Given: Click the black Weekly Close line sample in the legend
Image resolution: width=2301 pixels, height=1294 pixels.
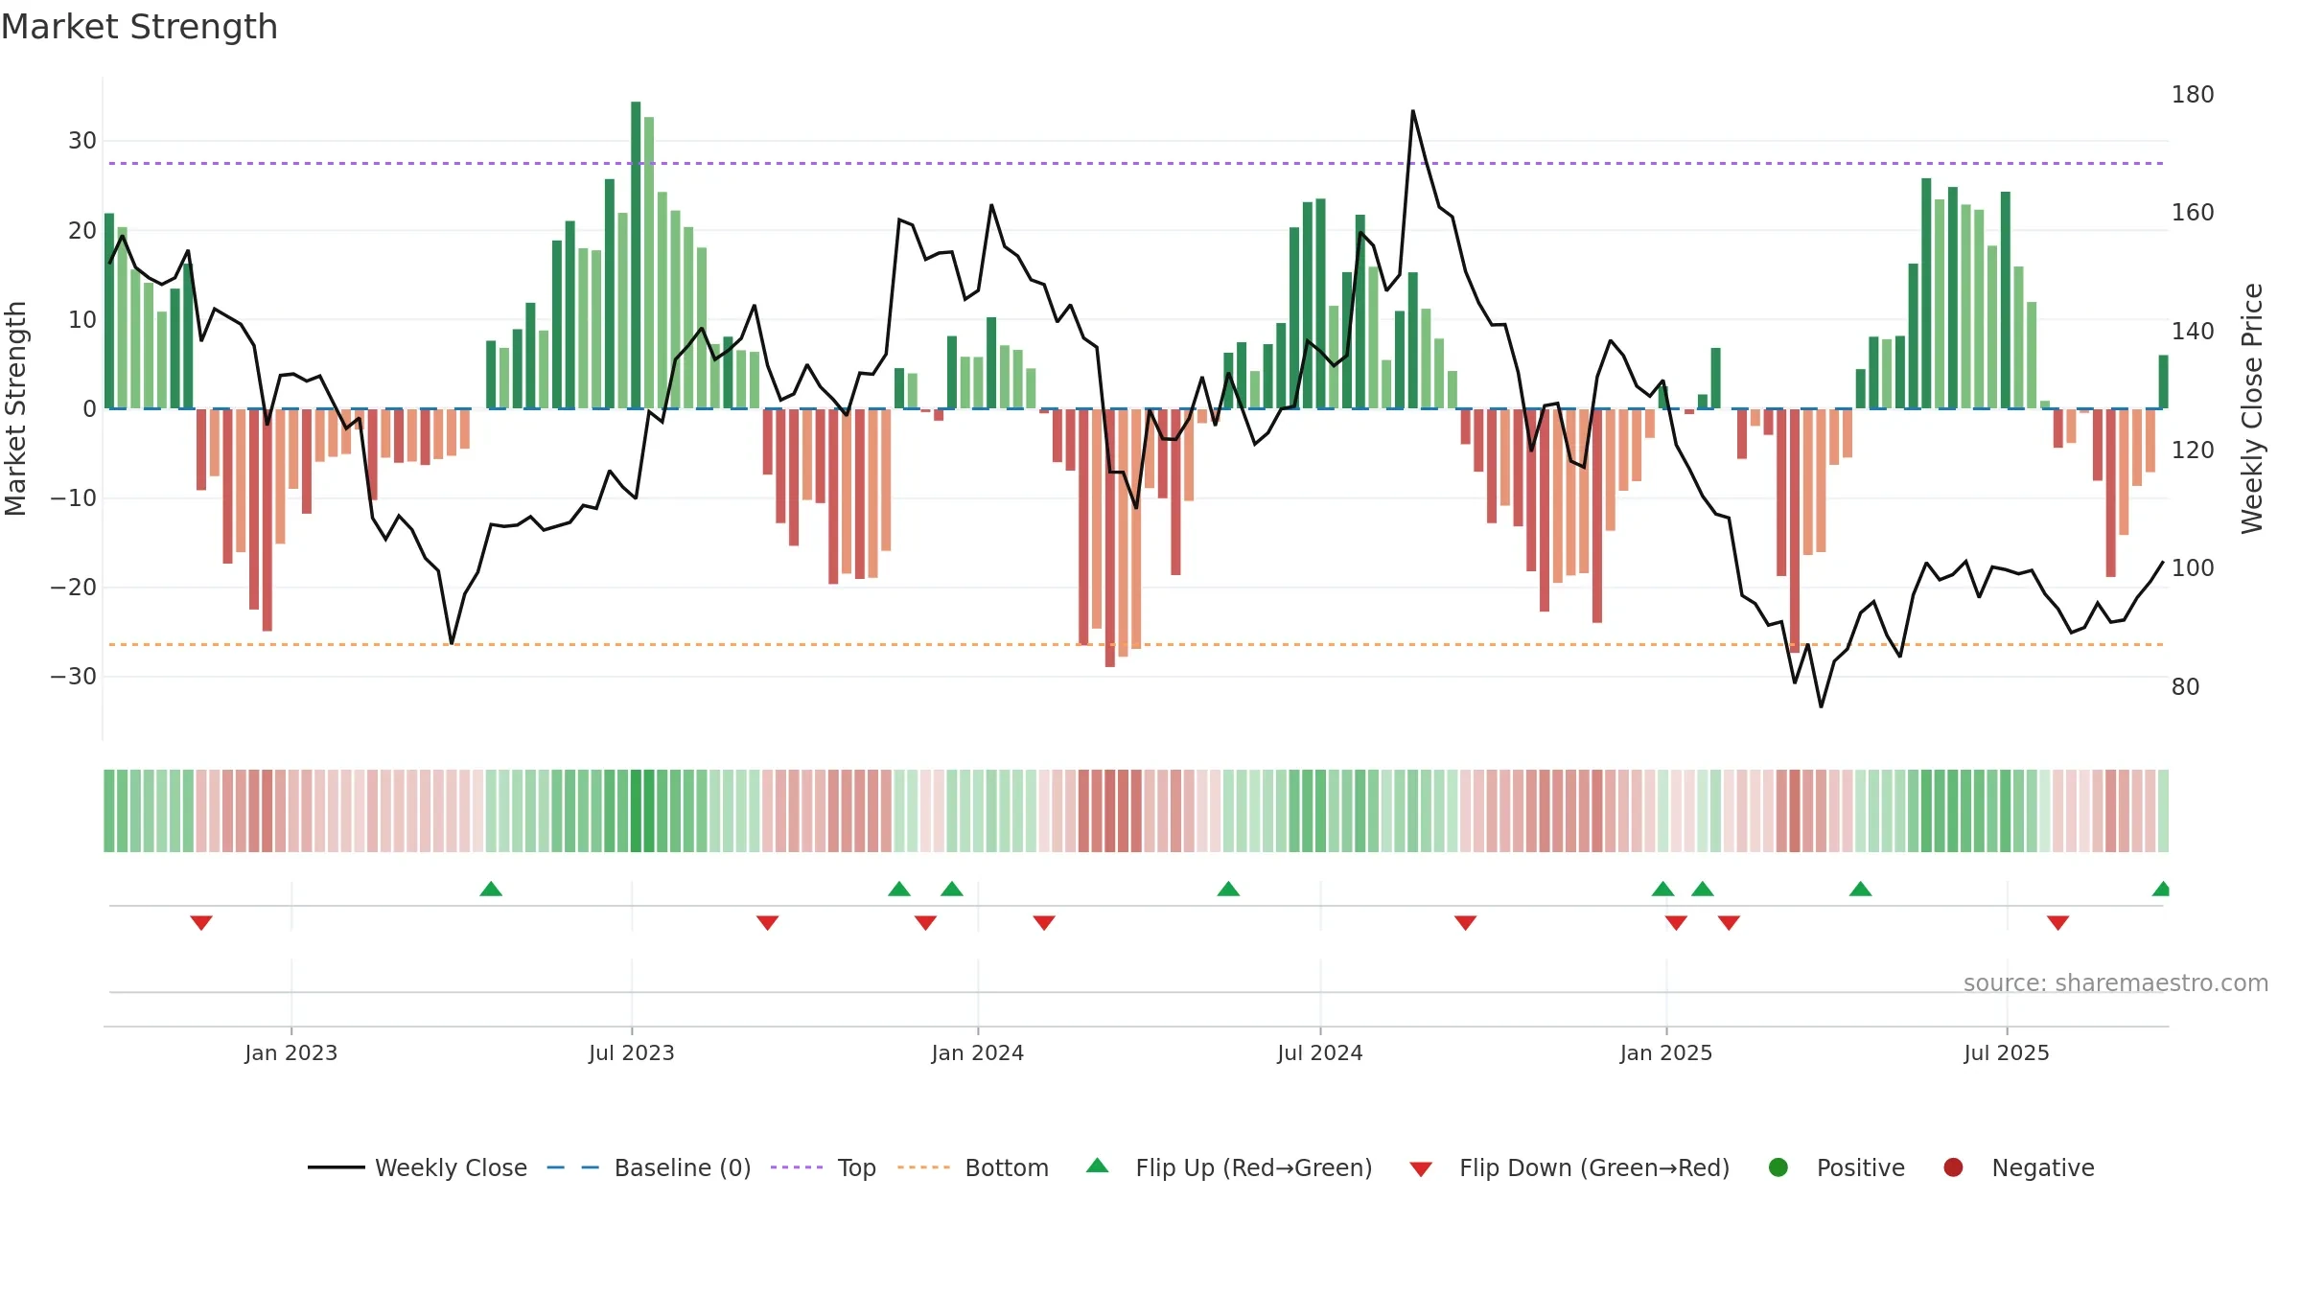Looking at the screenshot, I should 337,1167.
